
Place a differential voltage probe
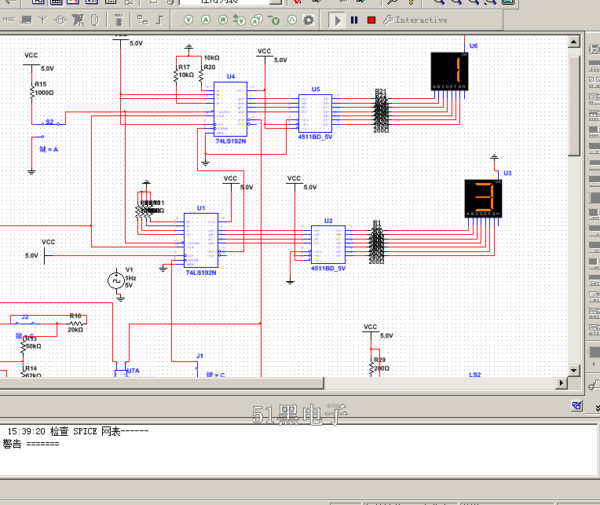[240, 20]
